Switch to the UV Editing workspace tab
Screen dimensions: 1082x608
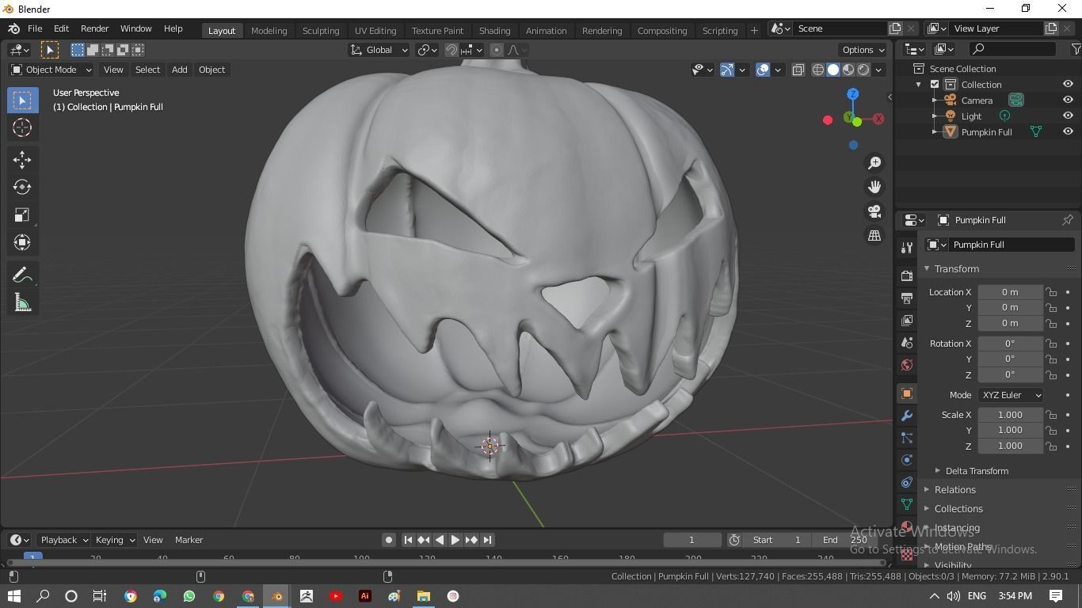pos(375,30)
